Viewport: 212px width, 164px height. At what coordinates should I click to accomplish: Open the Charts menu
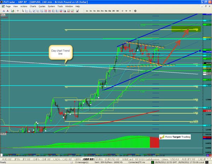(x=33, y=7)
